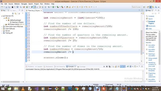
Task: Click Collapse All icon in Package Explorer
Action: pos(13,13)
